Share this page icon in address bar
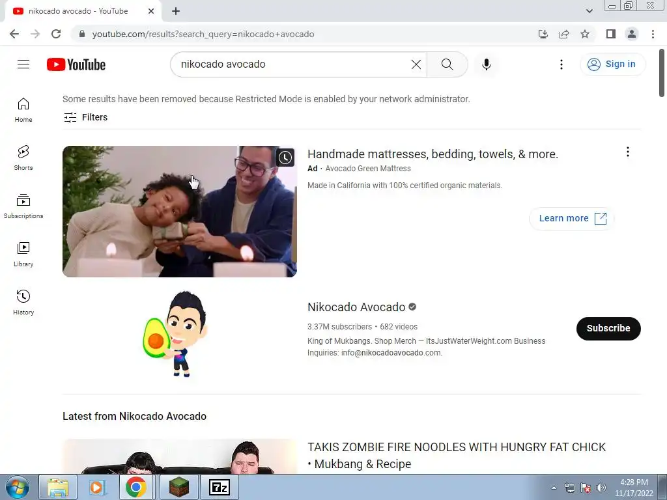 point(564,34)
